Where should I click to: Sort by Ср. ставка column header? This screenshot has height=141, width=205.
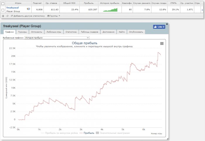pos(51,3)
